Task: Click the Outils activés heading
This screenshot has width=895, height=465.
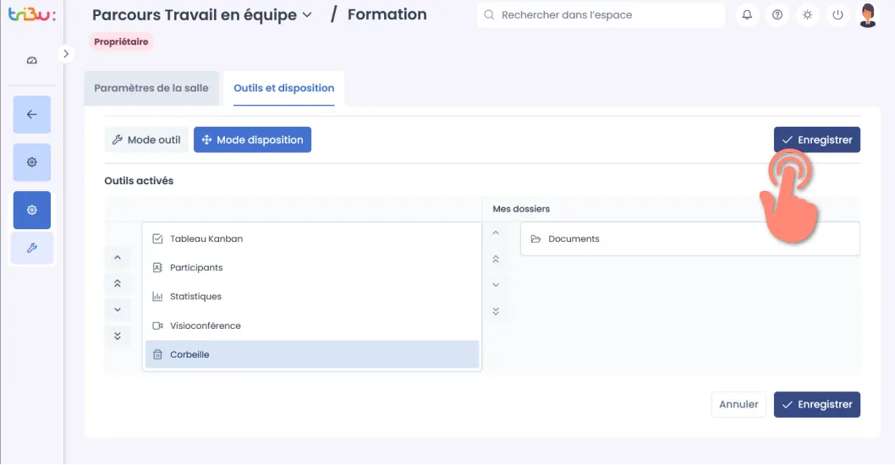Action: (x=139, y=181)
